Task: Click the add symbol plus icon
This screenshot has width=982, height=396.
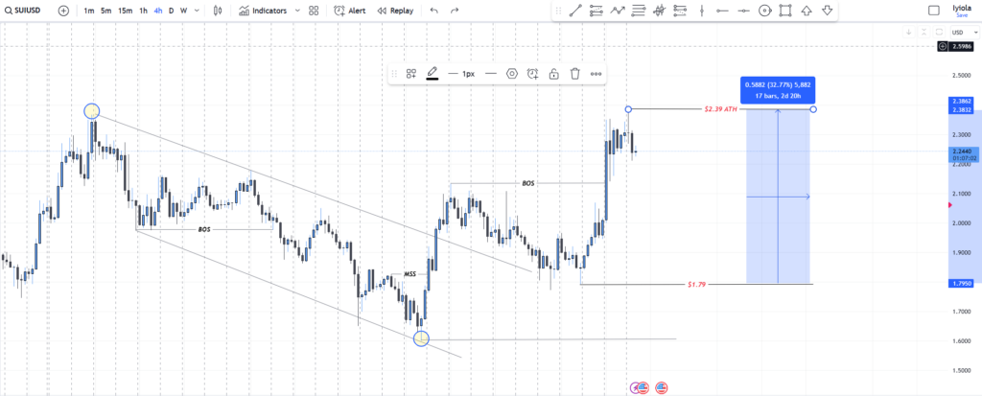Action: pyautogui.click(x=63, y=11)
